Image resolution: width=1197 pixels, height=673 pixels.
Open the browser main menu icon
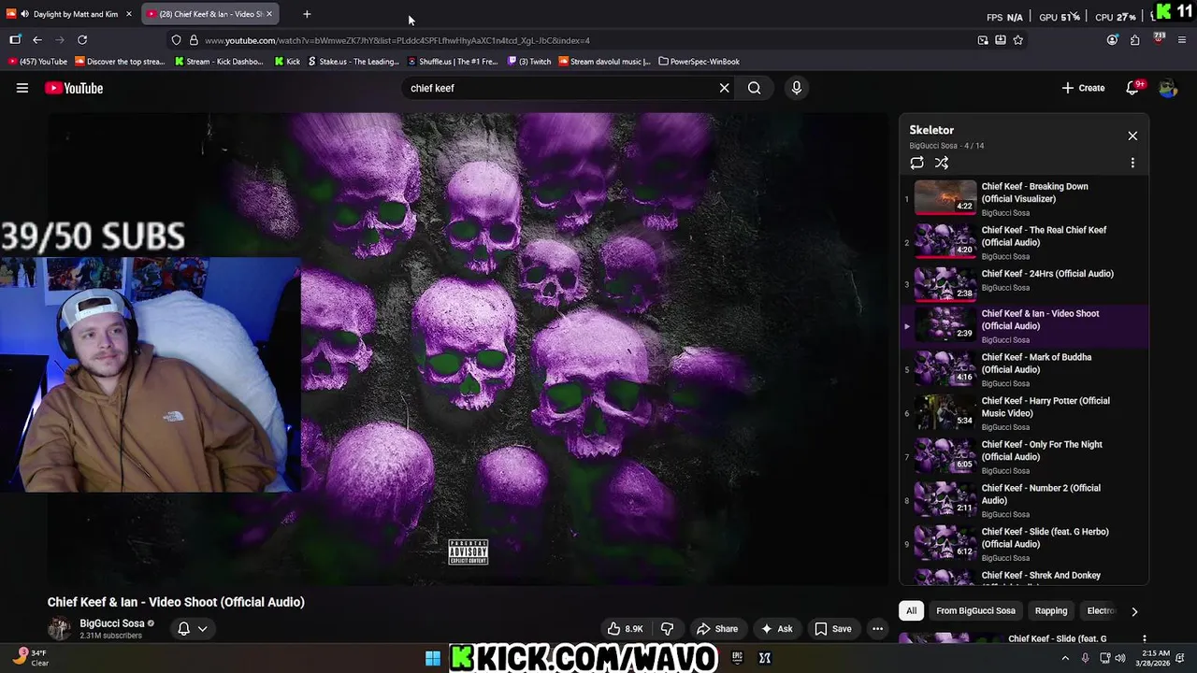1182,40
